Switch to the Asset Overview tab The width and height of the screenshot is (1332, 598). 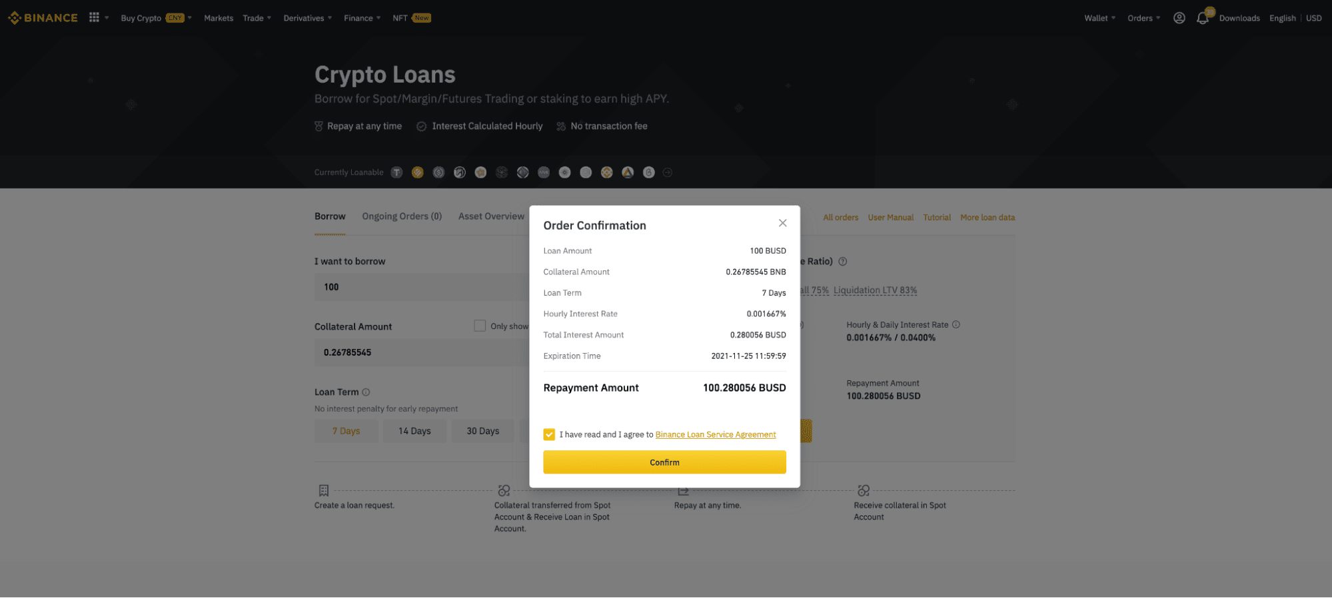click(x=491, y=216)
